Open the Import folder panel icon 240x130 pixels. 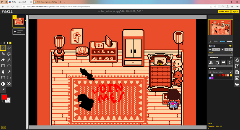tap(237, 84)
